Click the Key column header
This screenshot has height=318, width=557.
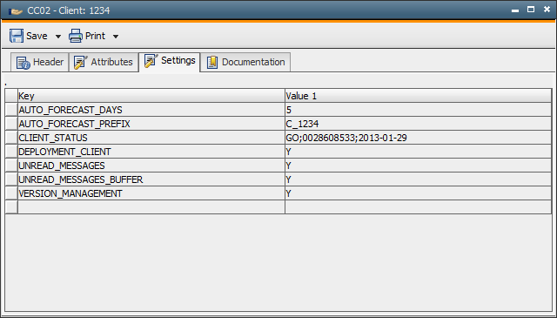151,96
